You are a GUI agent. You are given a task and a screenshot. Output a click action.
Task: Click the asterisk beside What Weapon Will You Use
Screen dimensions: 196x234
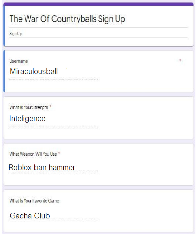[x=59, y=153]
